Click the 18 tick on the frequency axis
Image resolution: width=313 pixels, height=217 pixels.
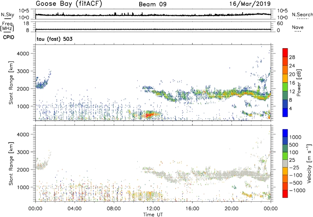pyautogui.click(x=26, y=24)
